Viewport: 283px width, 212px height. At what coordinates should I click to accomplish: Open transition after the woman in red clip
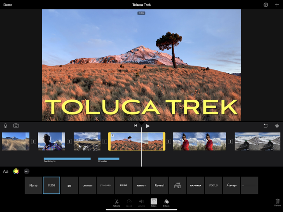(x=230, y=142)
